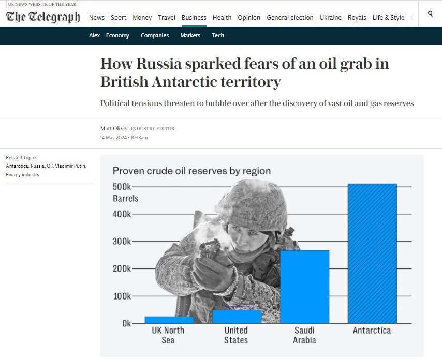This screenshot has width=442, height=359.
Task: Select the Ukraine menu item
Action: point(330,18)
